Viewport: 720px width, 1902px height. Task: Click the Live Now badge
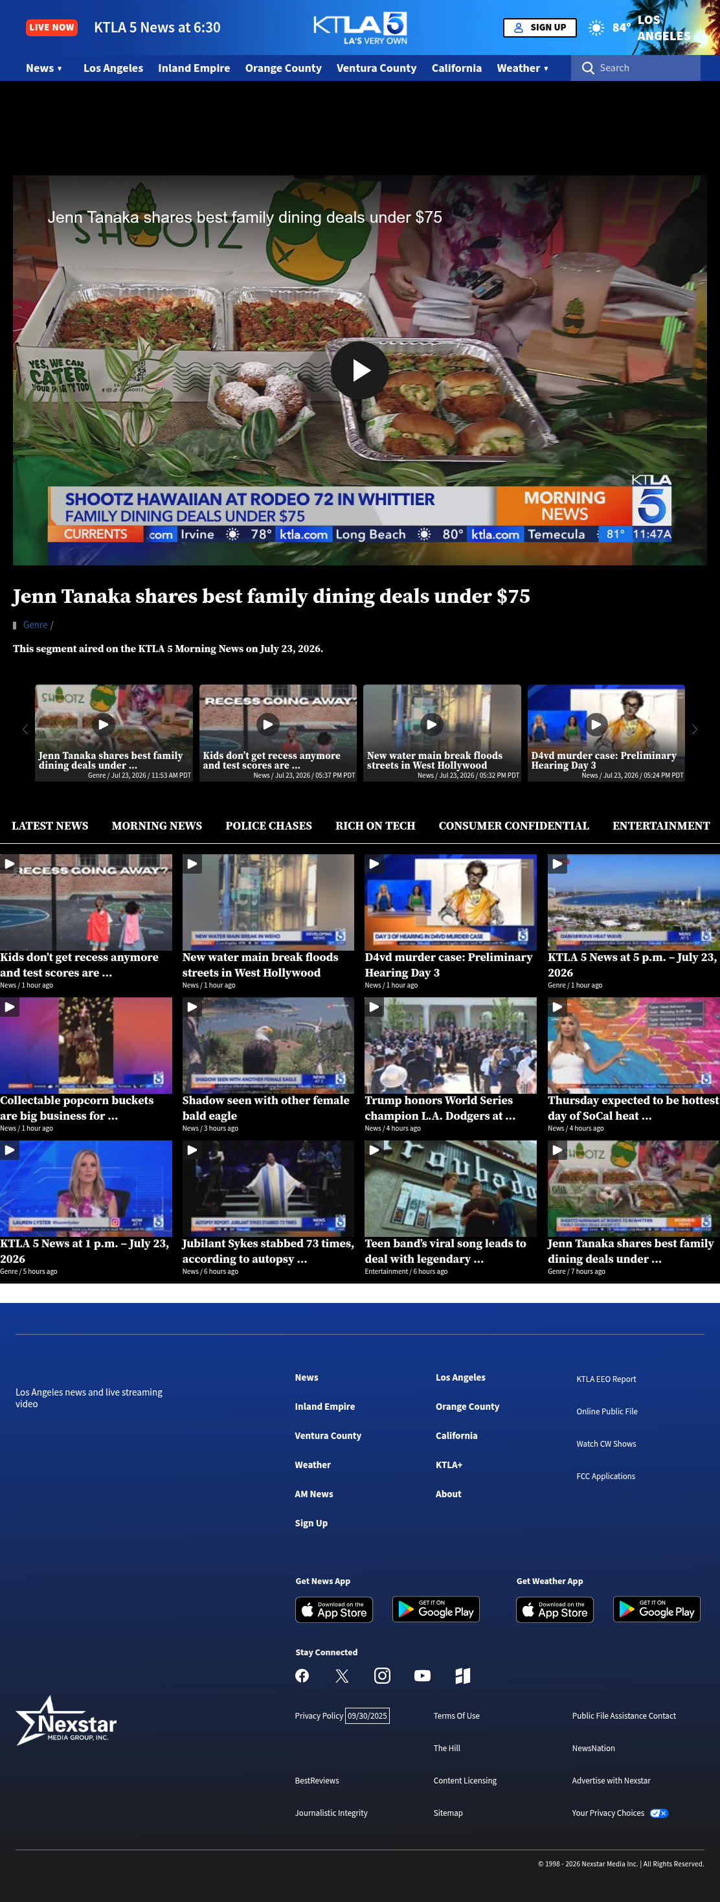click(52, 27)
